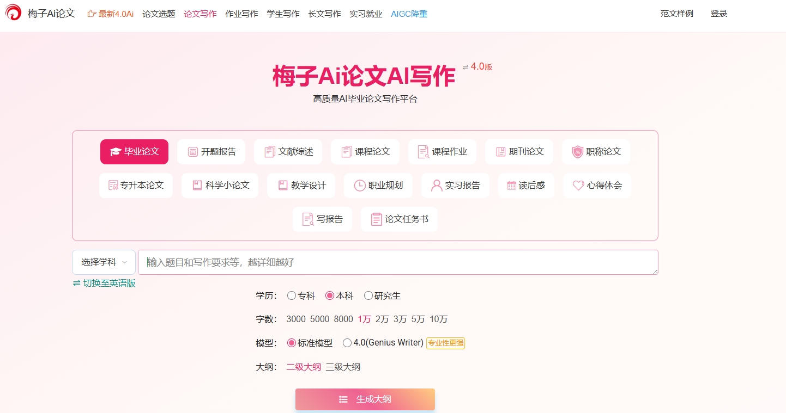
Task: Click the swap icon beside 4.0版
Action: click(465, 67)
